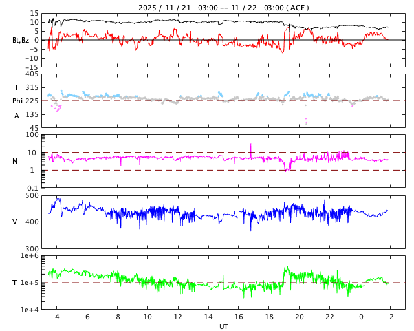Click the 1e+6 tick on temperature axis

(x=30, y=256)
